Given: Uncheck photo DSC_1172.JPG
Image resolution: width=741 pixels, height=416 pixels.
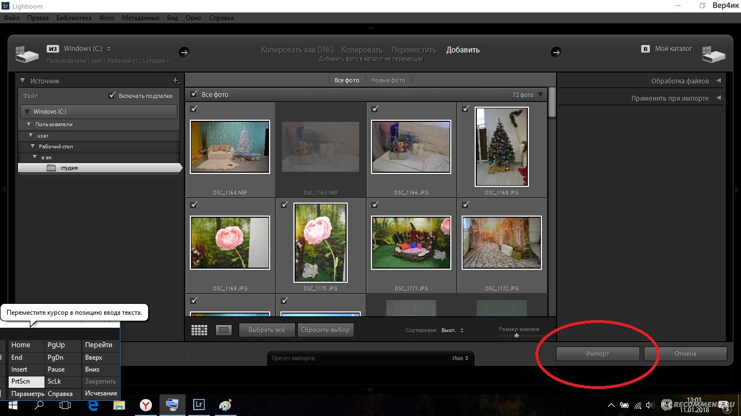Looking at the screenshot, I should [465, 205].
